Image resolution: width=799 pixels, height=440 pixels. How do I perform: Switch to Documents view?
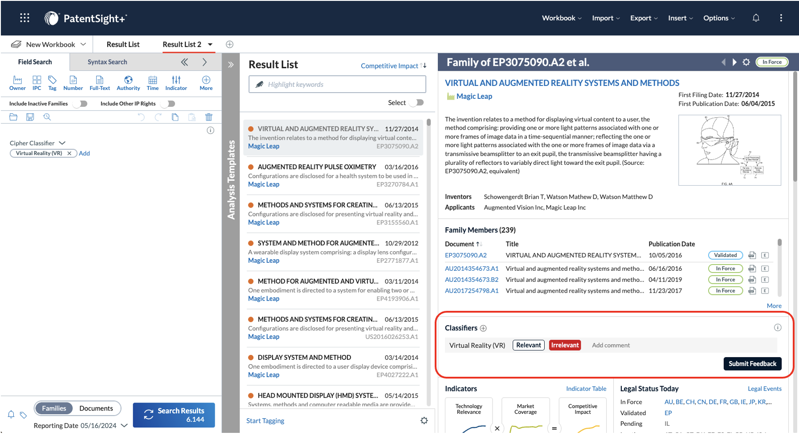(96, 408)
